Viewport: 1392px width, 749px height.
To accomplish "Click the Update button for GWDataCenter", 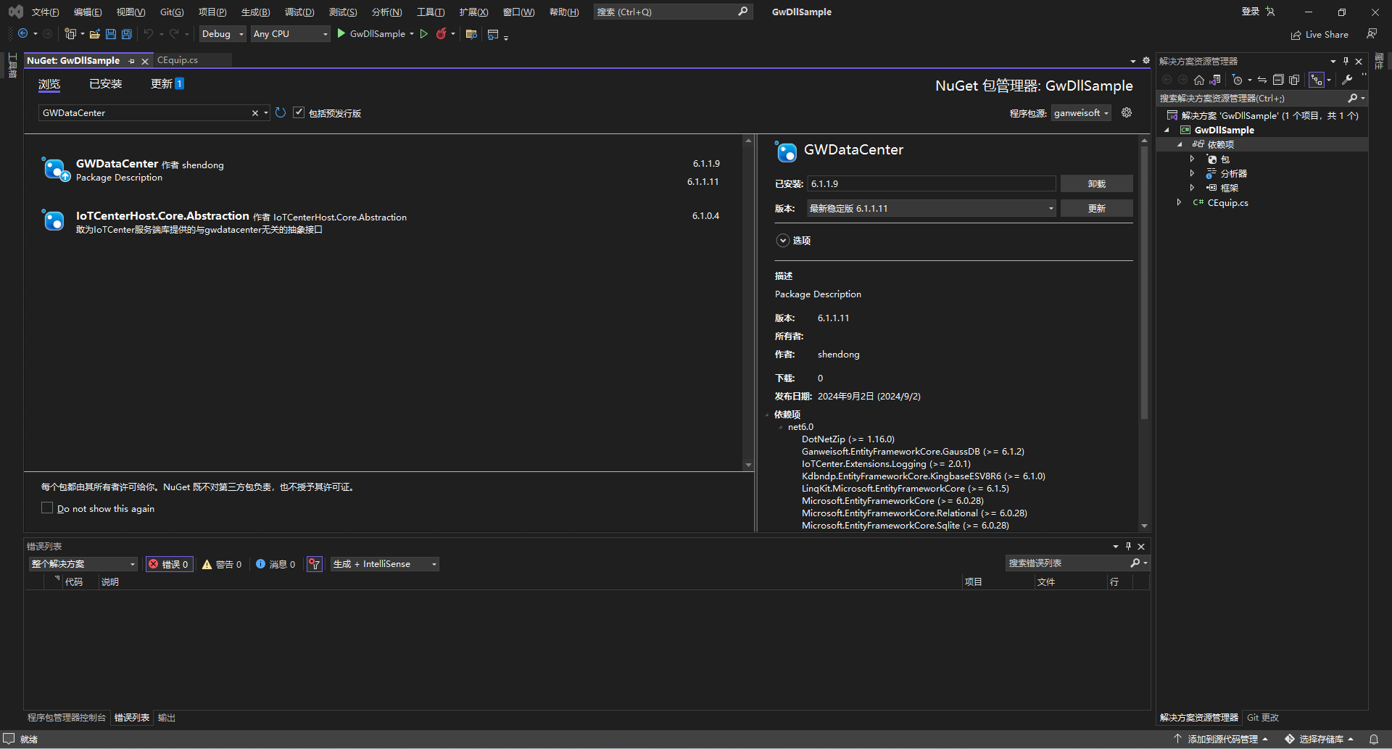I will coord(1096,209).
